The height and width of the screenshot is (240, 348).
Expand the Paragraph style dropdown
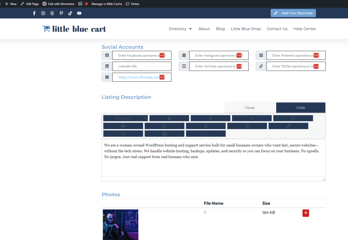[x=125, y=118]
